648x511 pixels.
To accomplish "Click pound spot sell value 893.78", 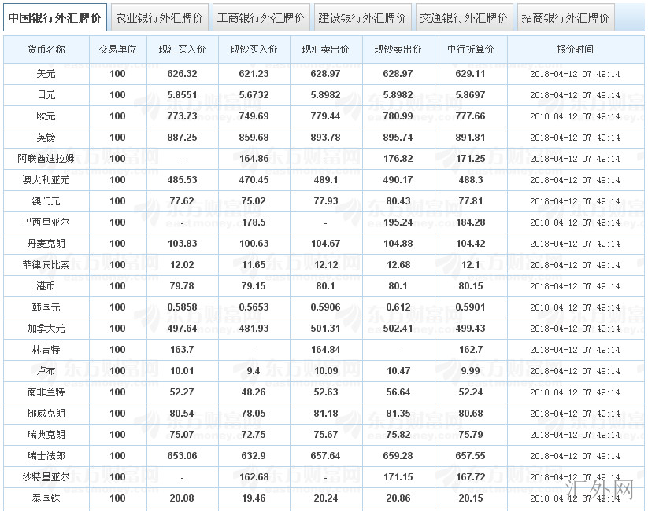I will click(x=326, y=138).
